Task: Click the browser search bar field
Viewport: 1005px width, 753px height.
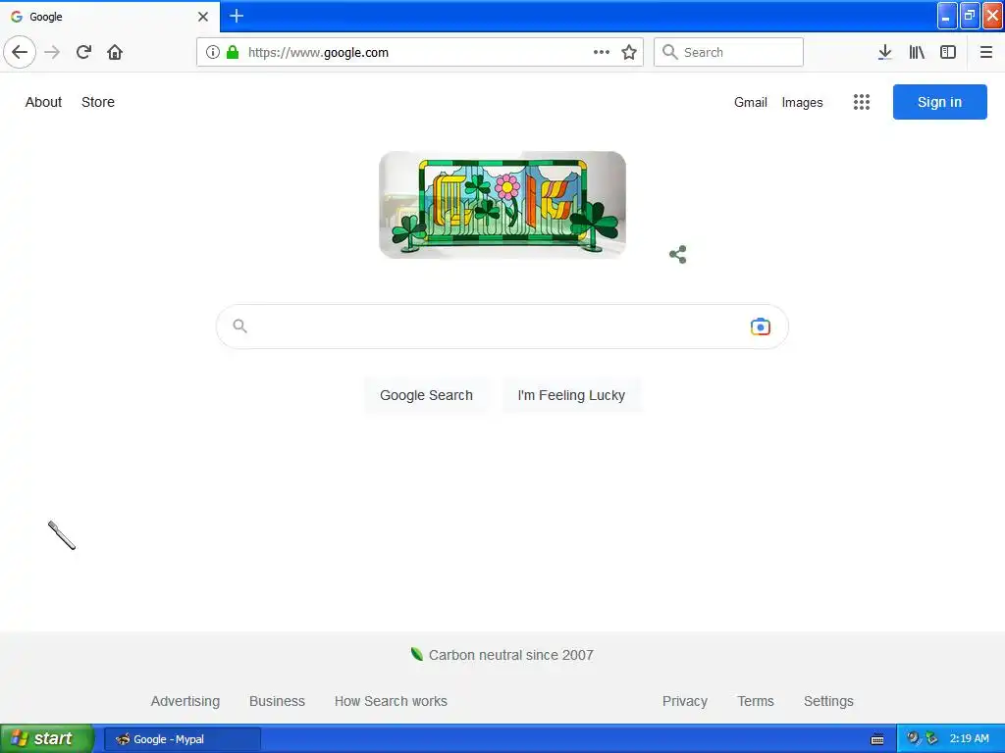Action: click(x=728, y=52)
